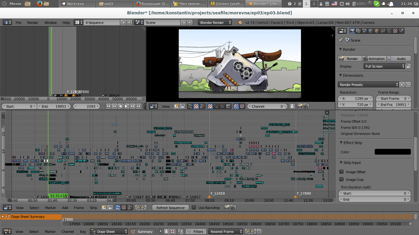Toggle the Summary button in dope sheet

tap(142, 232)
